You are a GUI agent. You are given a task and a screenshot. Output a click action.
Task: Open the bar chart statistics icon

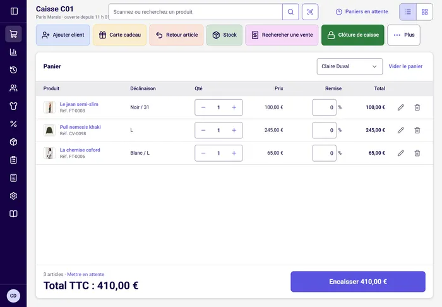pyautogui.click(x=13, y=52)
